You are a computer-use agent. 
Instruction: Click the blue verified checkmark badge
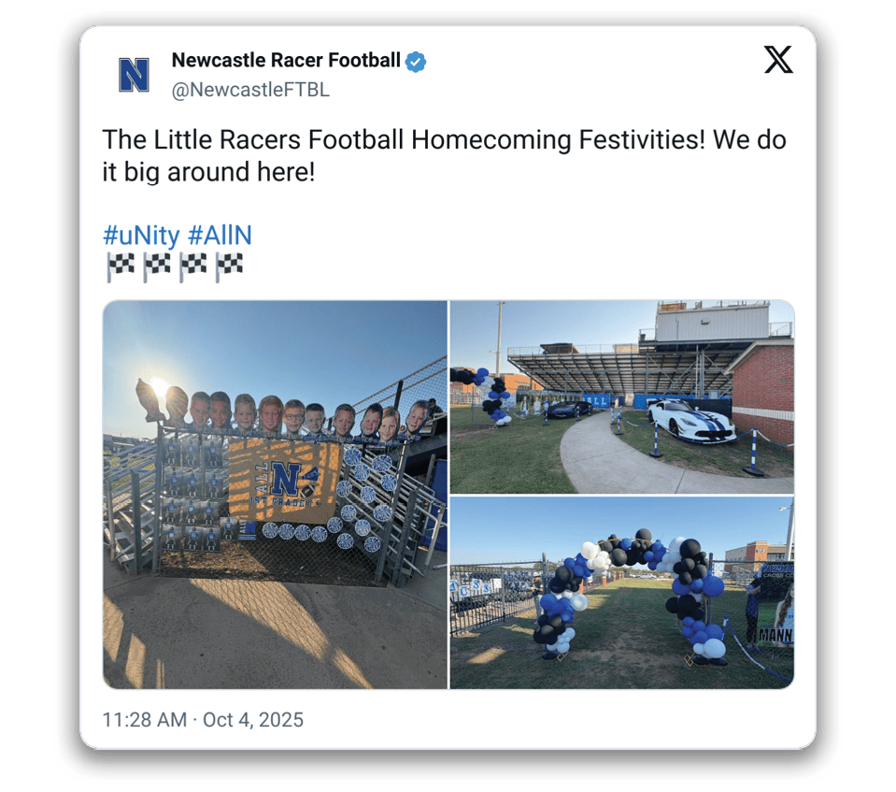(416, 61)
